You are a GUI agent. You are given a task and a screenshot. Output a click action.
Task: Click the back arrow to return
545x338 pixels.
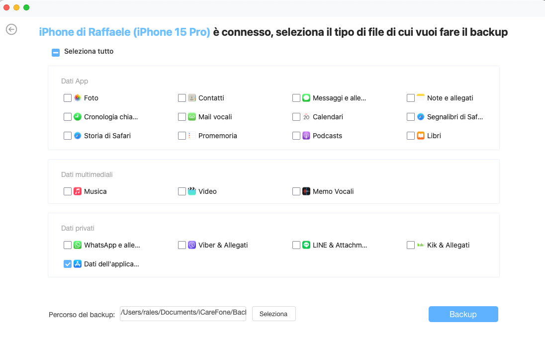(11, 30)
